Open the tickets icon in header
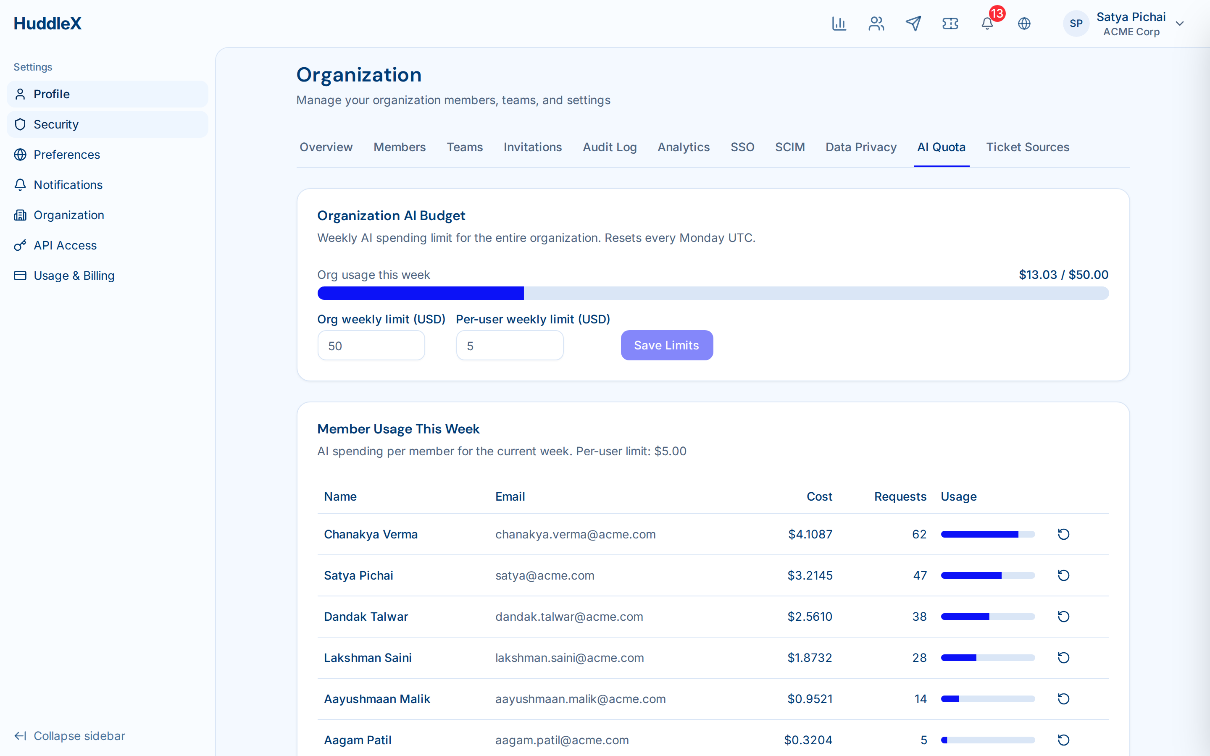 (950, 24)
